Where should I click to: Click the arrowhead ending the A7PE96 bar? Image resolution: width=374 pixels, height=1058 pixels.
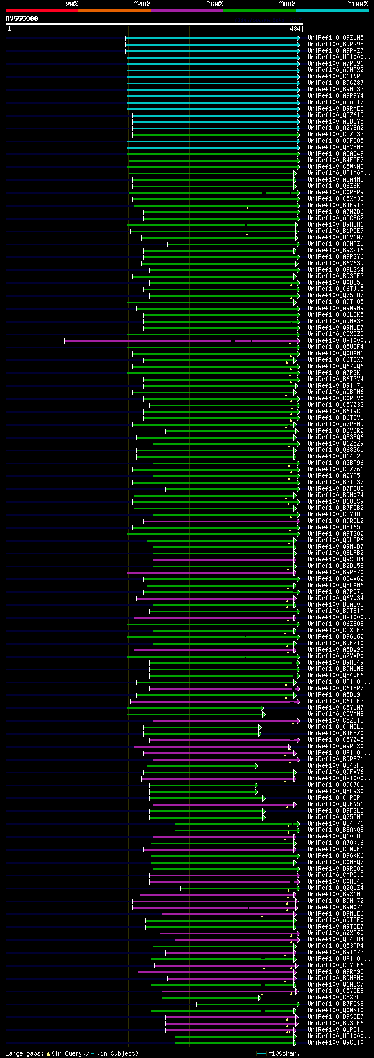coord(298,63)
